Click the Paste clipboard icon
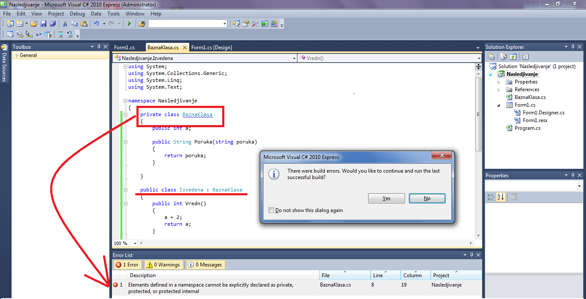The height and width of the screenshot is (299, 586). (x=84, y=24)
